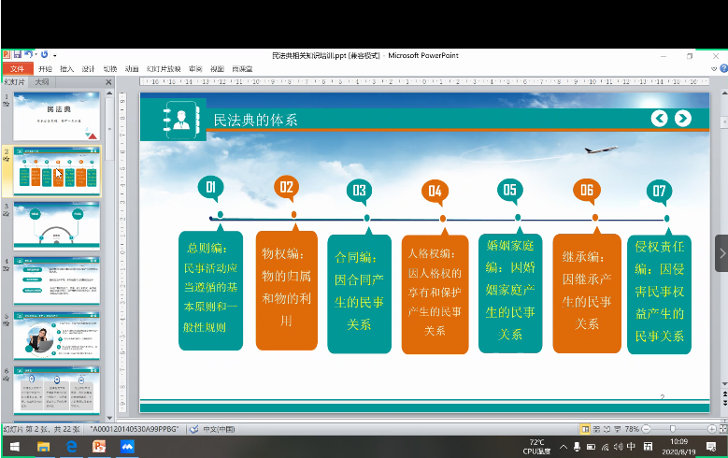This screenshot has height=458, width=728.
Task: Close the slide thumbnail pane
Action: coord(108,82)
